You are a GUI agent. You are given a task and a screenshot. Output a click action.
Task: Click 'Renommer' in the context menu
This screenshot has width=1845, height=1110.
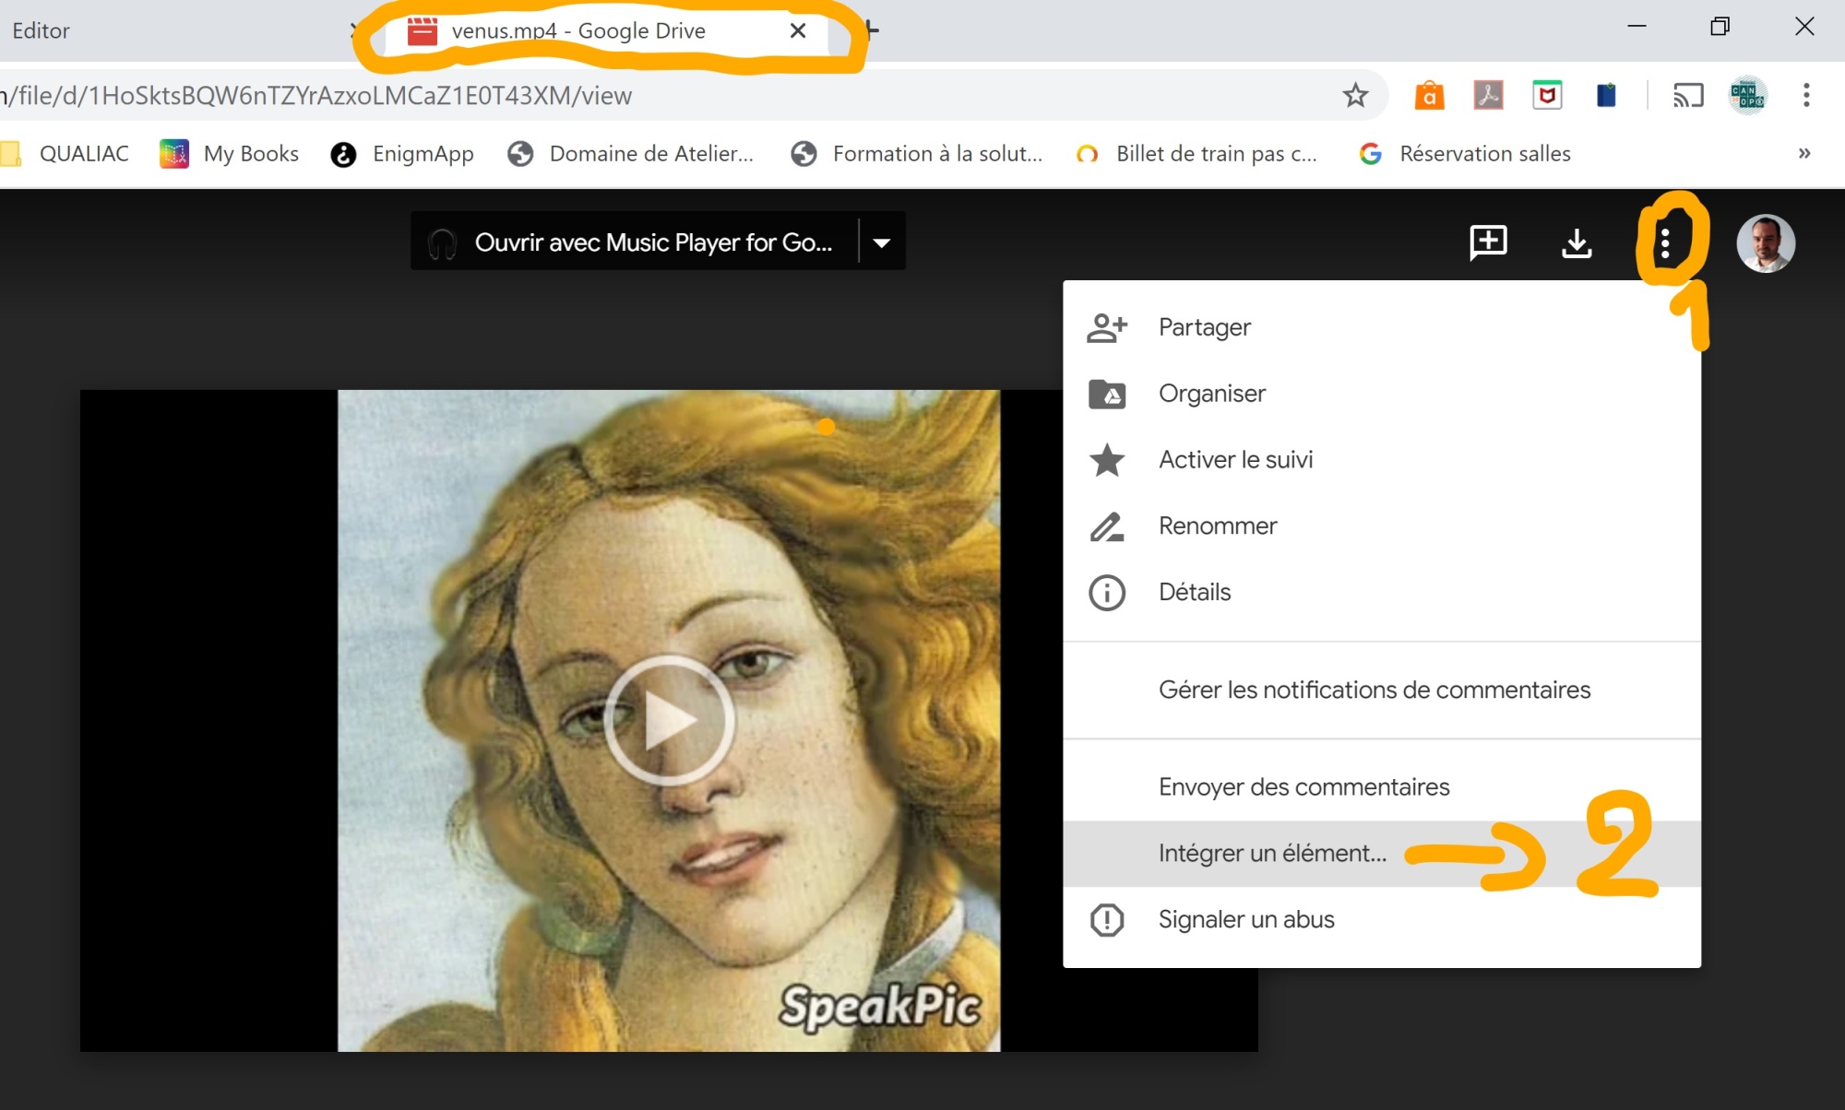pyautogui.click(x=1217, y=526)
